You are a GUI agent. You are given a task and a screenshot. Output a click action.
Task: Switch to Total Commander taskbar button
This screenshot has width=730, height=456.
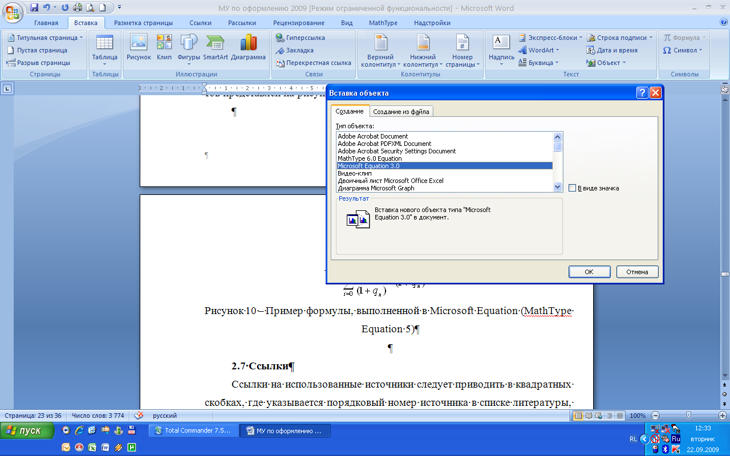coord(193,431)
